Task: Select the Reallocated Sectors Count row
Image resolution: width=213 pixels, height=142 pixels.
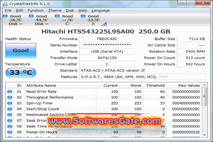Action: pos(104,115)
